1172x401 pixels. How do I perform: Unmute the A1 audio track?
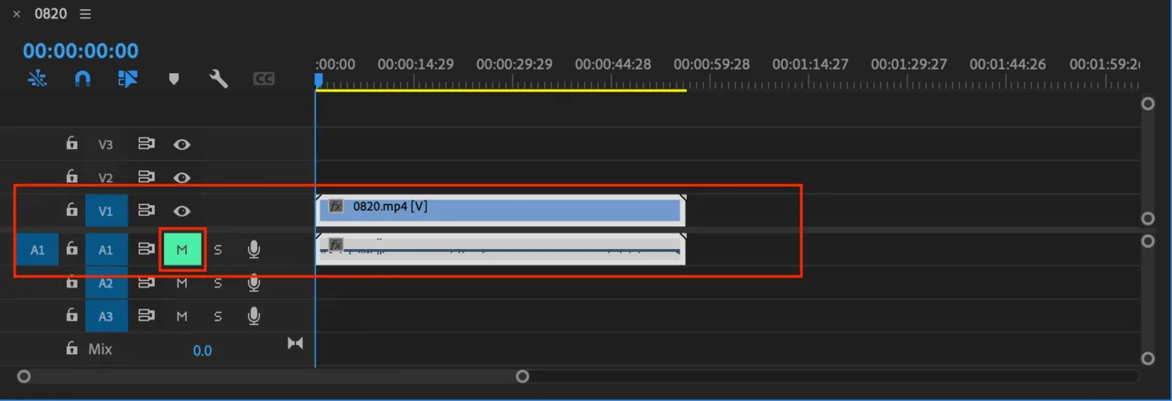point(182,249)
